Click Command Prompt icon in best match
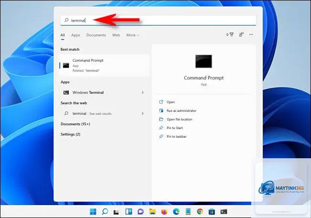 (x=66, y=65)
